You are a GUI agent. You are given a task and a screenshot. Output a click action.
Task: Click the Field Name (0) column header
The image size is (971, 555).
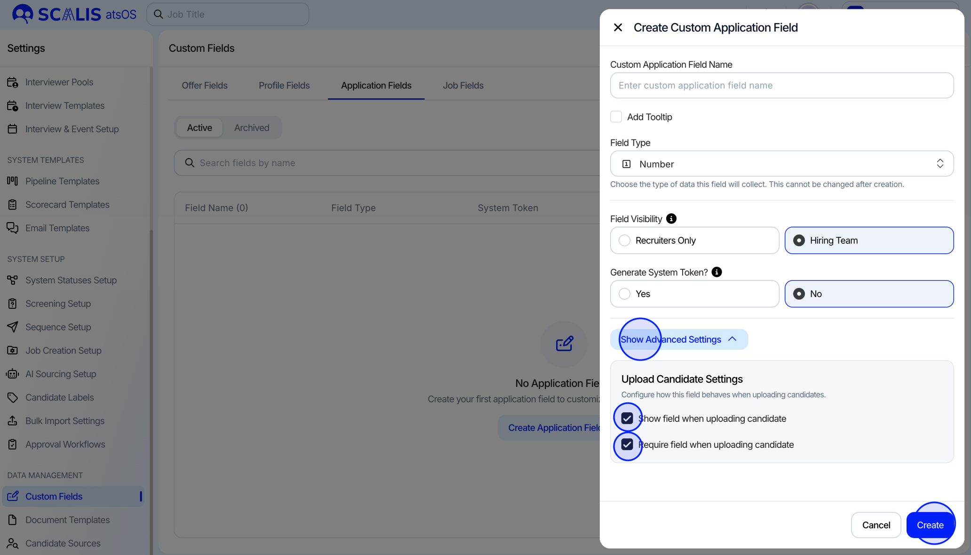pos(216,208)
